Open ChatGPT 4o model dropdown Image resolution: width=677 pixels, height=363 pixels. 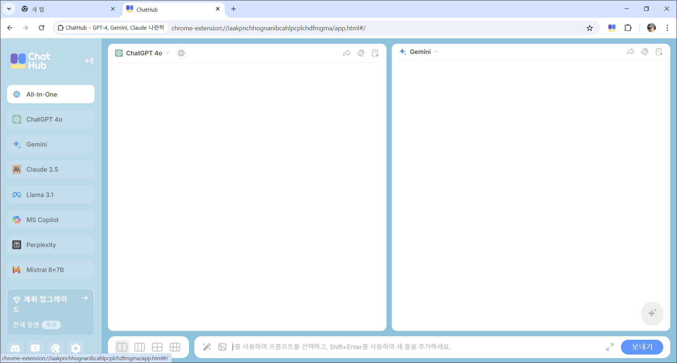coord(167,53)
